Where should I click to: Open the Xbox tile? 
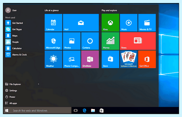pos(110,23)
